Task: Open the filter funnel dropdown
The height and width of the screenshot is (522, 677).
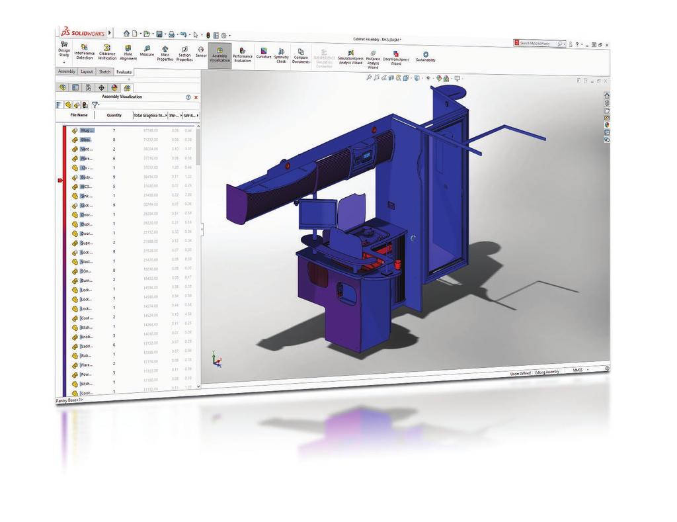Action: tap(95, 105)
